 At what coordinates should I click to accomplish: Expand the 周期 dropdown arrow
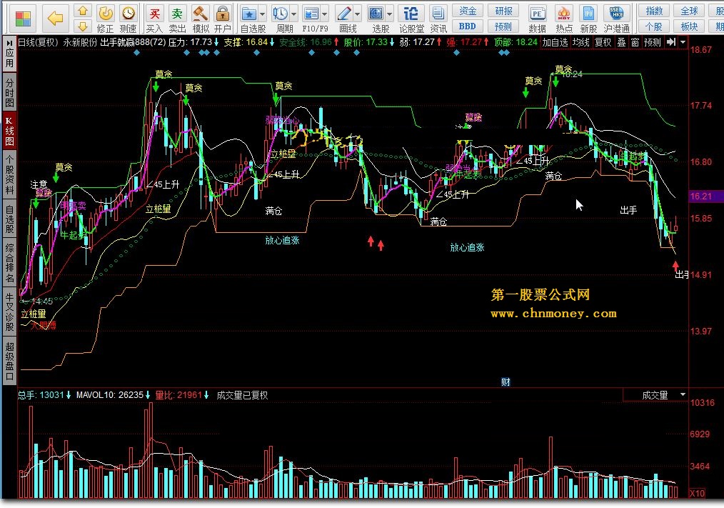click(293, 14)
